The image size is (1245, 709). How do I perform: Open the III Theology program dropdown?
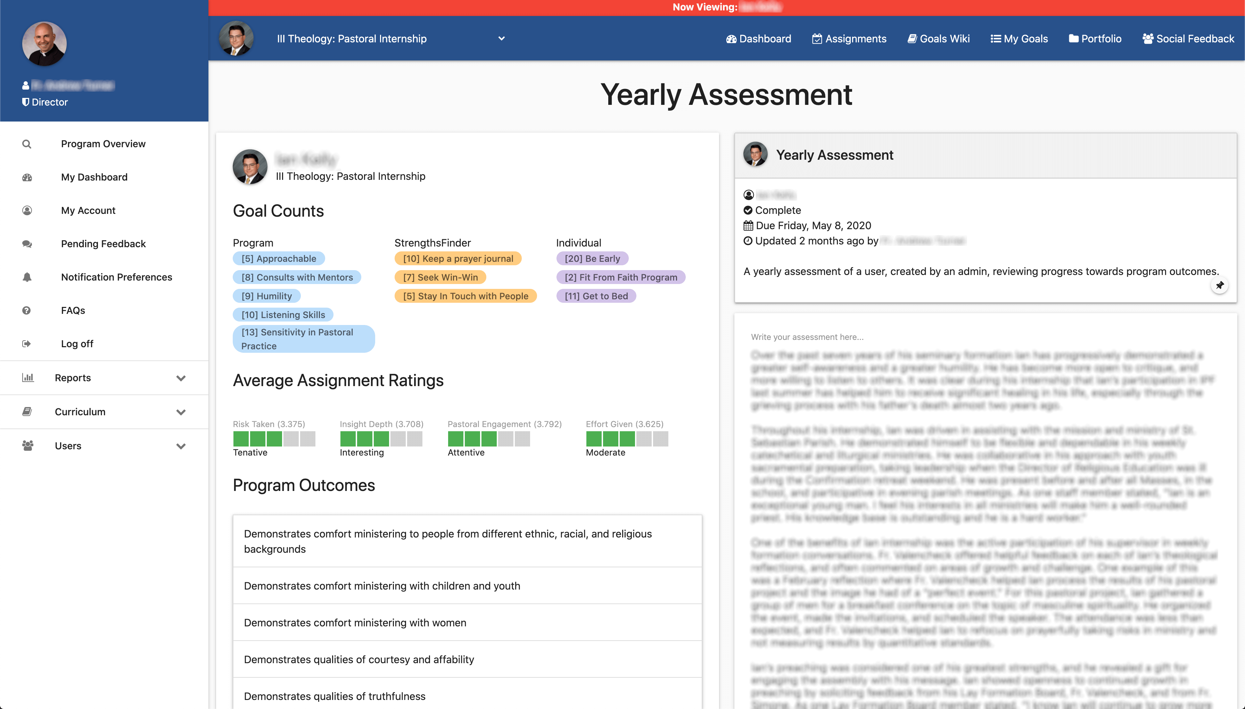[391, 39]
